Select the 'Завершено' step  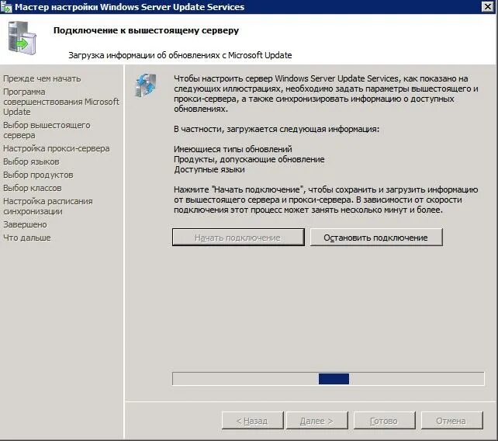click(x=25, y=224)
